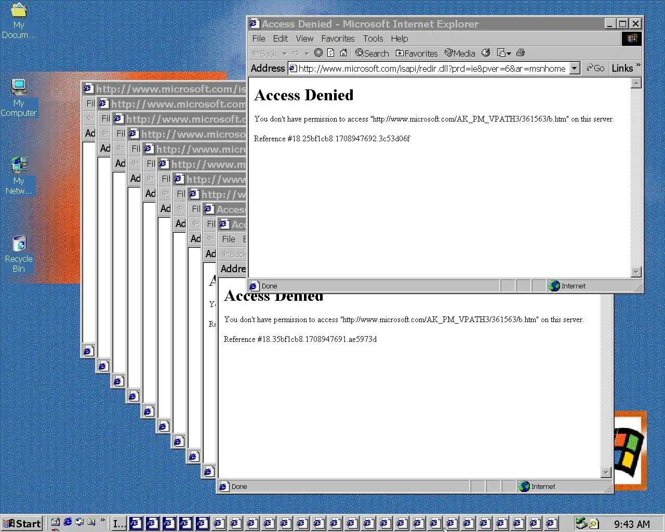This screenshot has height=532, width=665.
Task: Click the Done page icon in the second window's status bar
Action: coord(223,486)
